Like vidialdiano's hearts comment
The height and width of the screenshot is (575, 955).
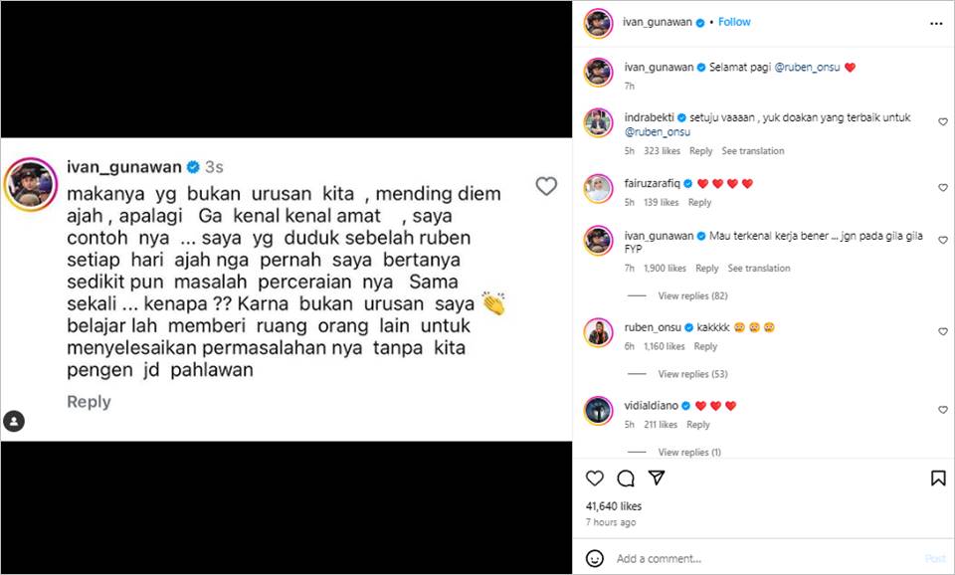coord(943,410)
